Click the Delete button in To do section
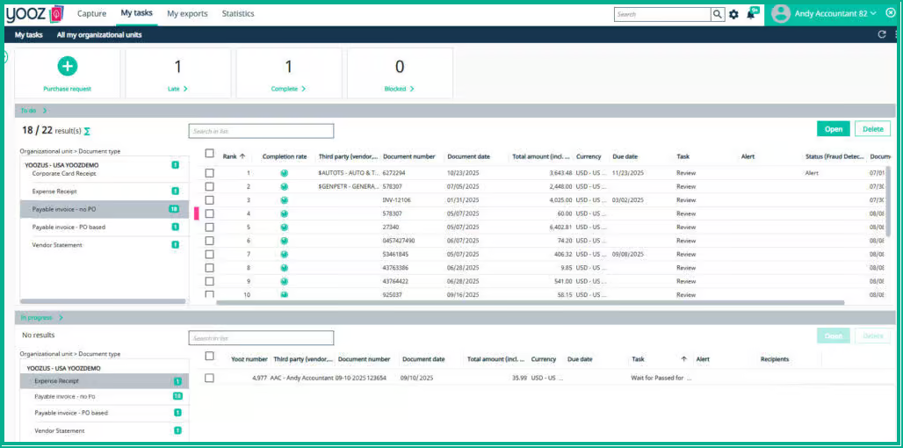903x448 pixels. click(872, 129)
